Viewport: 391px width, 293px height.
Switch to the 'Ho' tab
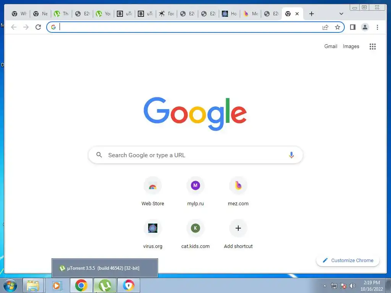coord(229,14)
